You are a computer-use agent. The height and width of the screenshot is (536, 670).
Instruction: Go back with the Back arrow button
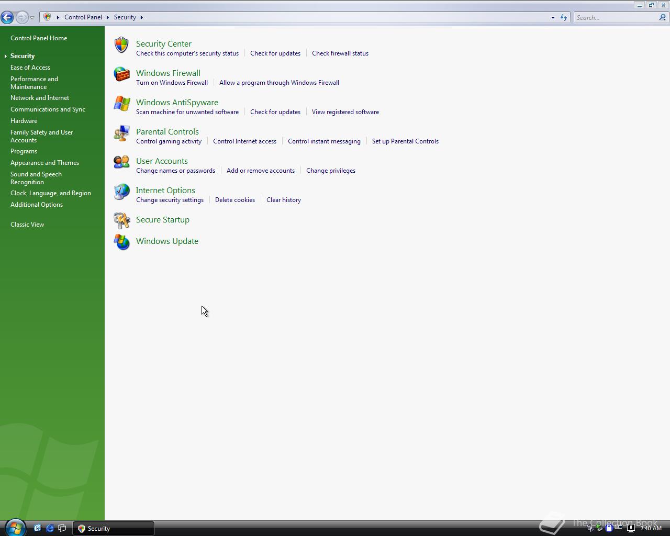click(x=7, y=17)
